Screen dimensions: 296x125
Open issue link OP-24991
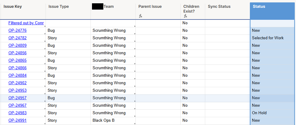click(17, 120)
